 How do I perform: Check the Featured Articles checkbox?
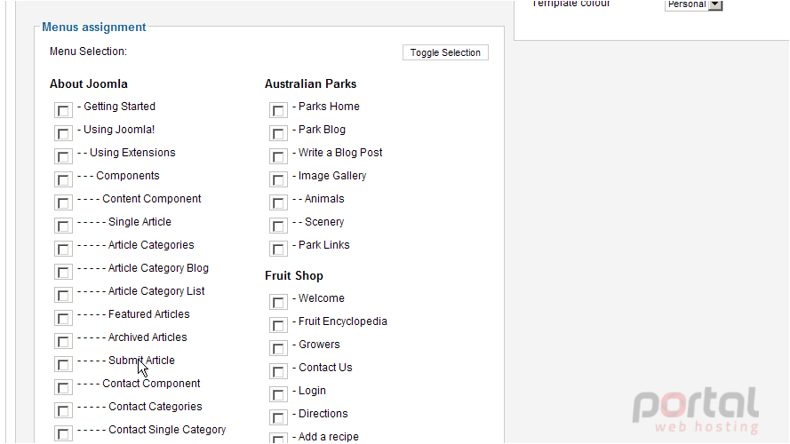click(63, 319)
